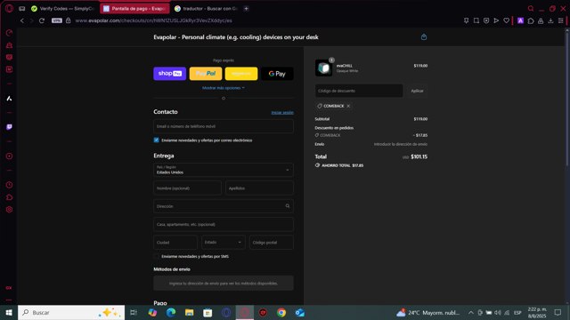The image size is (570, 320).
Task: Check the SMS news and offers checkbox
Action: (x=157, y=256)
